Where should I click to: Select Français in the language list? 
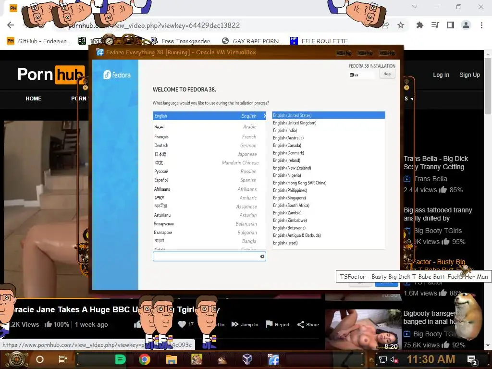pos(209,137)
